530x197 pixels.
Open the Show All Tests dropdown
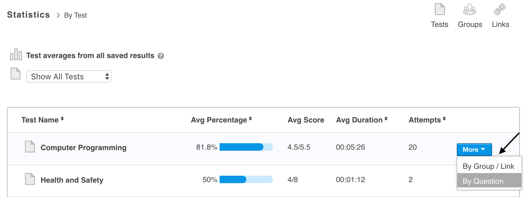[69, 77]
